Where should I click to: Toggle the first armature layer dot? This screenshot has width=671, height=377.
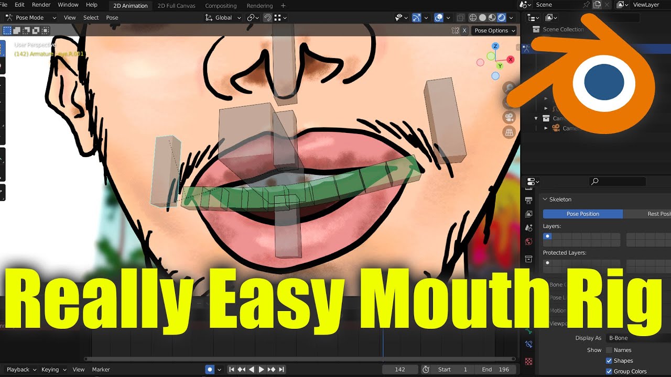pyautogui.click(x=548, y=236)
